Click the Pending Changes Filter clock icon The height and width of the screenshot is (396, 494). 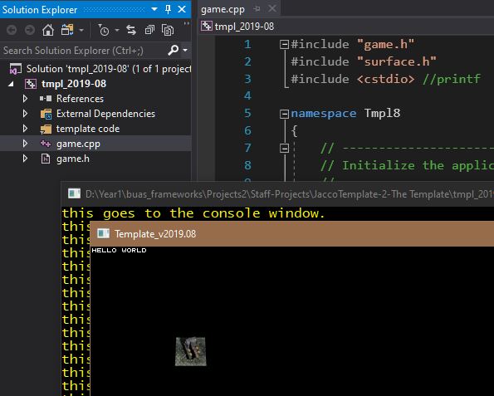(103, 30)
